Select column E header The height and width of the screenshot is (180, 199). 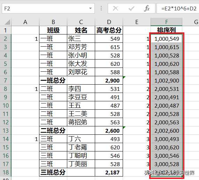click(137, 22)
